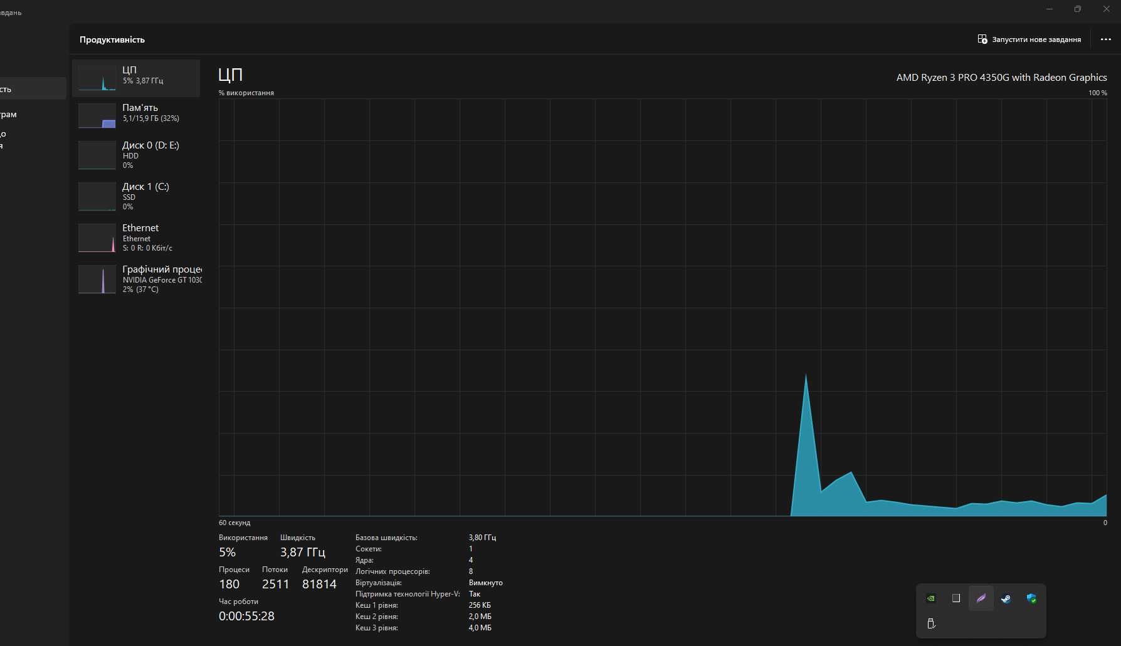This screenshot has width=1121, height=646.
Task: Select Пам'ять in the performance list
Action: coord(136,115)
